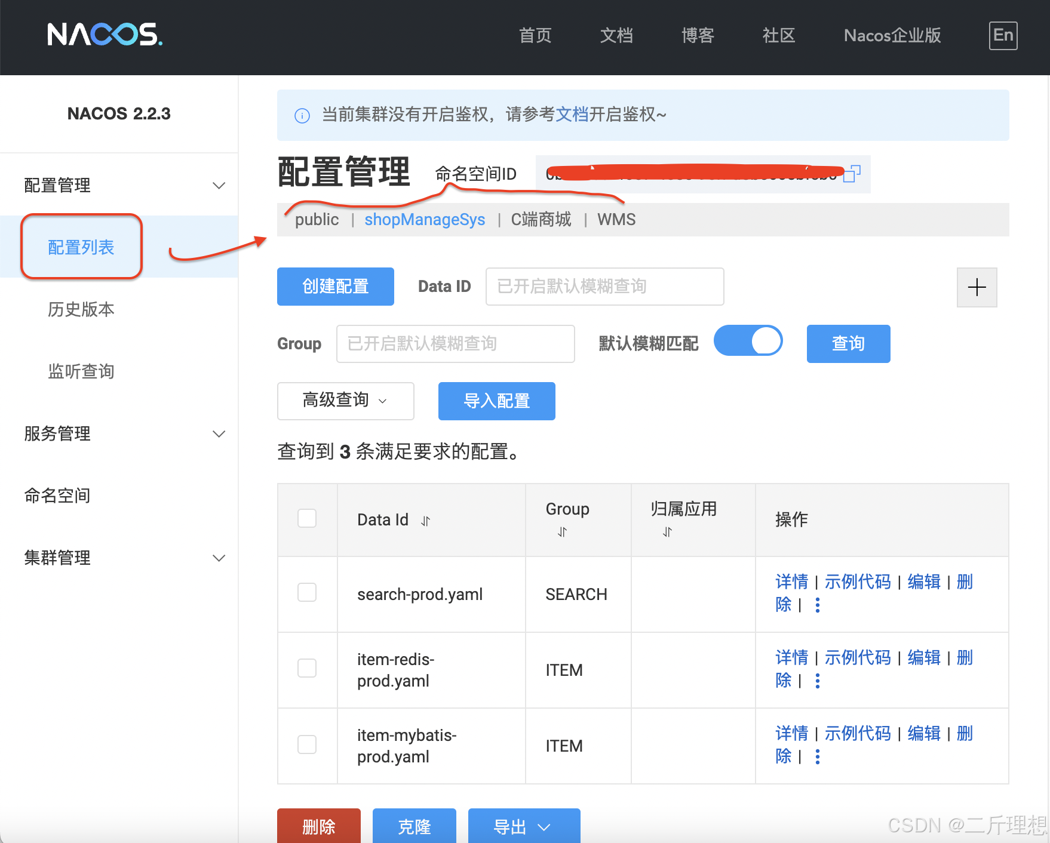Go to 社区 in top navigation
The image size is (1050, 843).
(x=779, y=35)
